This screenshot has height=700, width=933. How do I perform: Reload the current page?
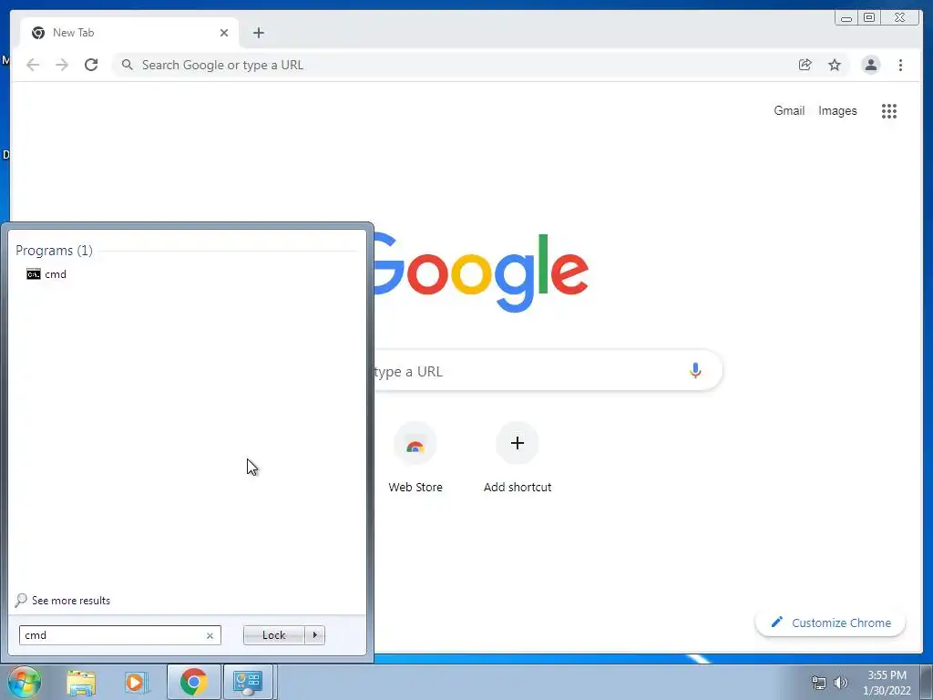pos(91,65)
